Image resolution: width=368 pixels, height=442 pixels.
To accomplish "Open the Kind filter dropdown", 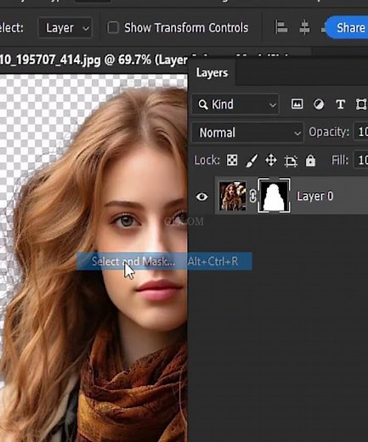I will (x=235, y=105).
